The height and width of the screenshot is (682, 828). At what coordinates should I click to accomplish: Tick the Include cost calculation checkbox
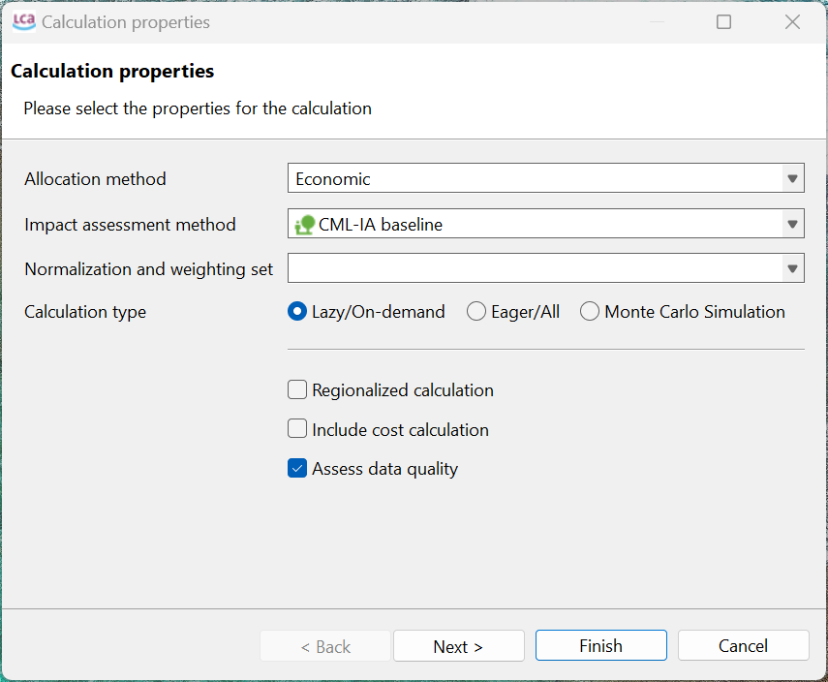298,430
